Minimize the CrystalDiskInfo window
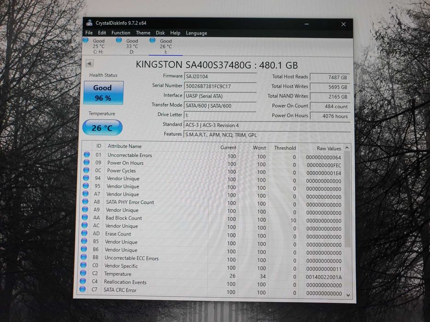Viewport: 430px width, 322px height. click(306, 24)
